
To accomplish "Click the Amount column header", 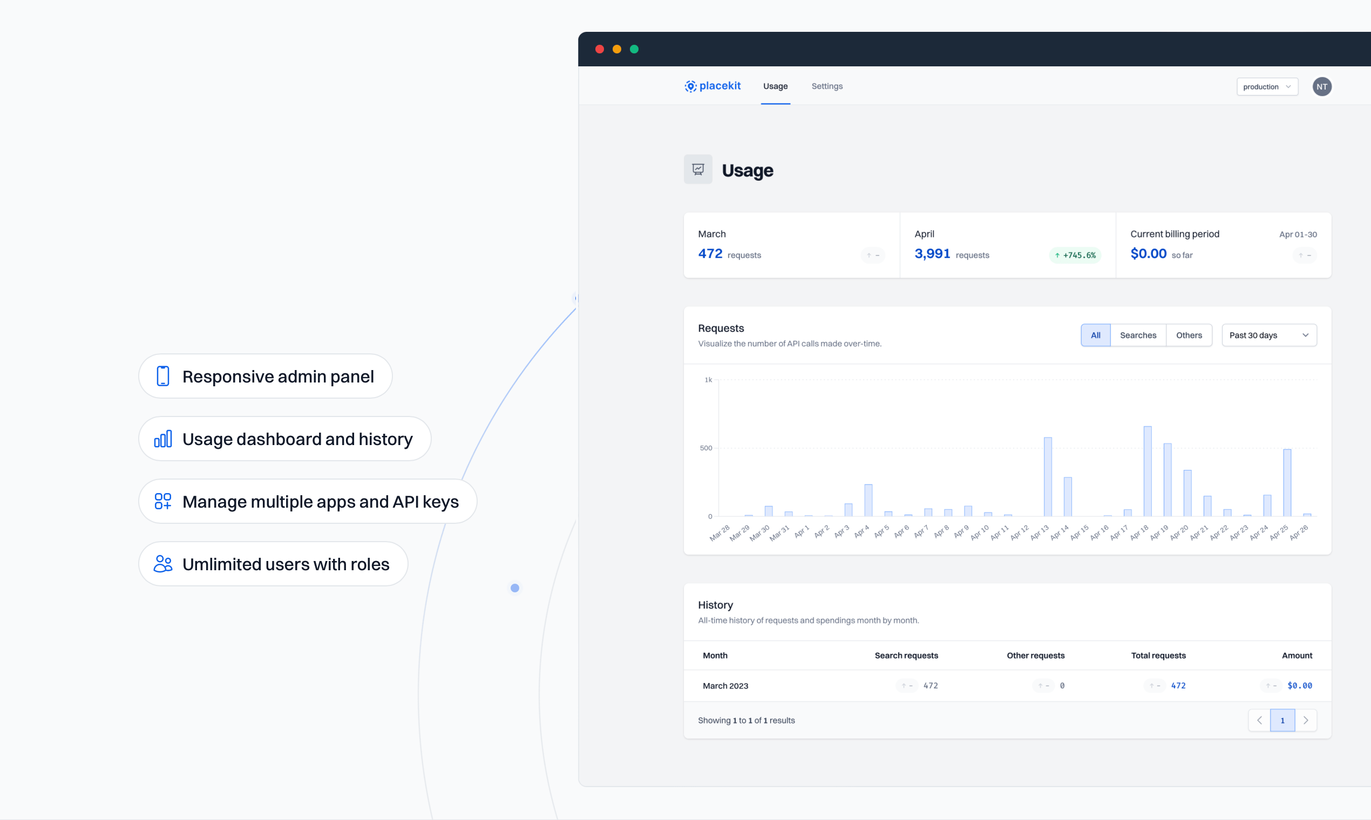I will tap(1297, 655).
